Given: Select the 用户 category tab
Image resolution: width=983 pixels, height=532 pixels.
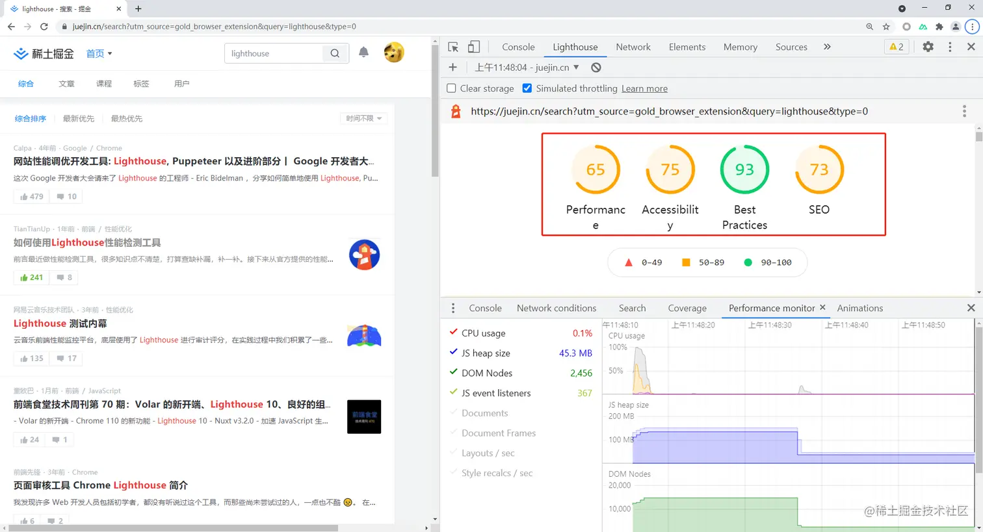Looking at the screenshot, I should (x=182, y=84).
